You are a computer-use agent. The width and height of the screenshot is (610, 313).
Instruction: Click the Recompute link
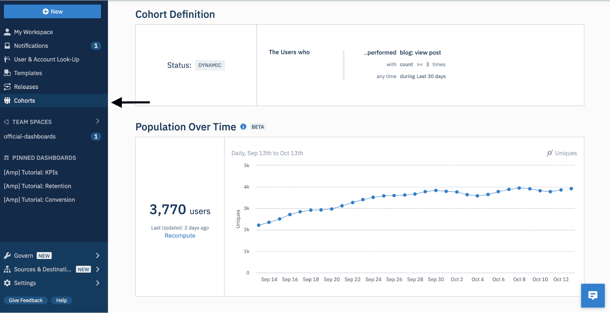[x=180, y=236]
